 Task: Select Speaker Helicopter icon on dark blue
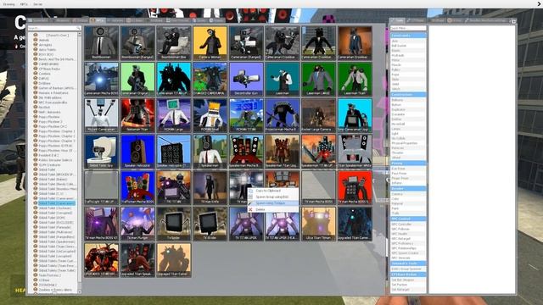tap(137, 152)
